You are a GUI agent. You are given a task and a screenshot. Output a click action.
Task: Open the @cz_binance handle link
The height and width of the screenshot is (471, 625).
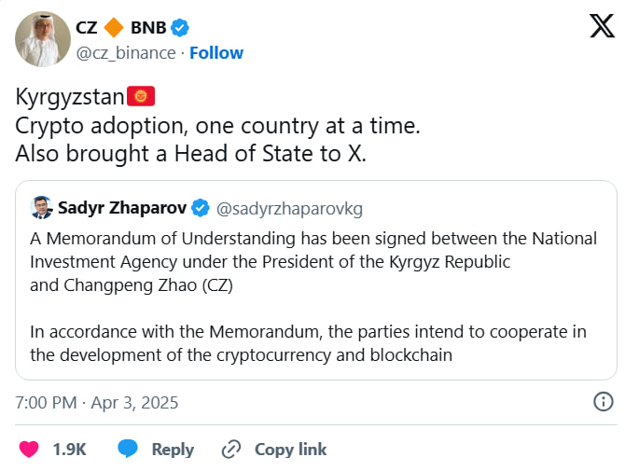click(125, 52)
